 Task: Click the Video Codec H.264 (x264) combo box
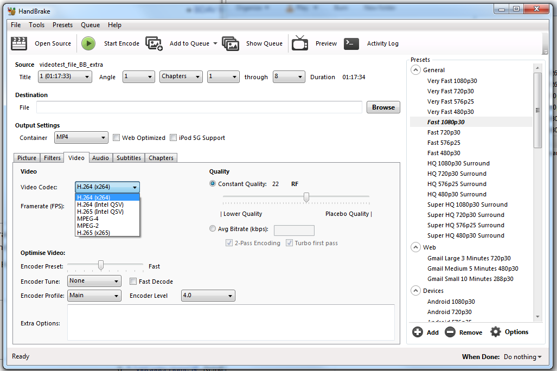[107, 187]
